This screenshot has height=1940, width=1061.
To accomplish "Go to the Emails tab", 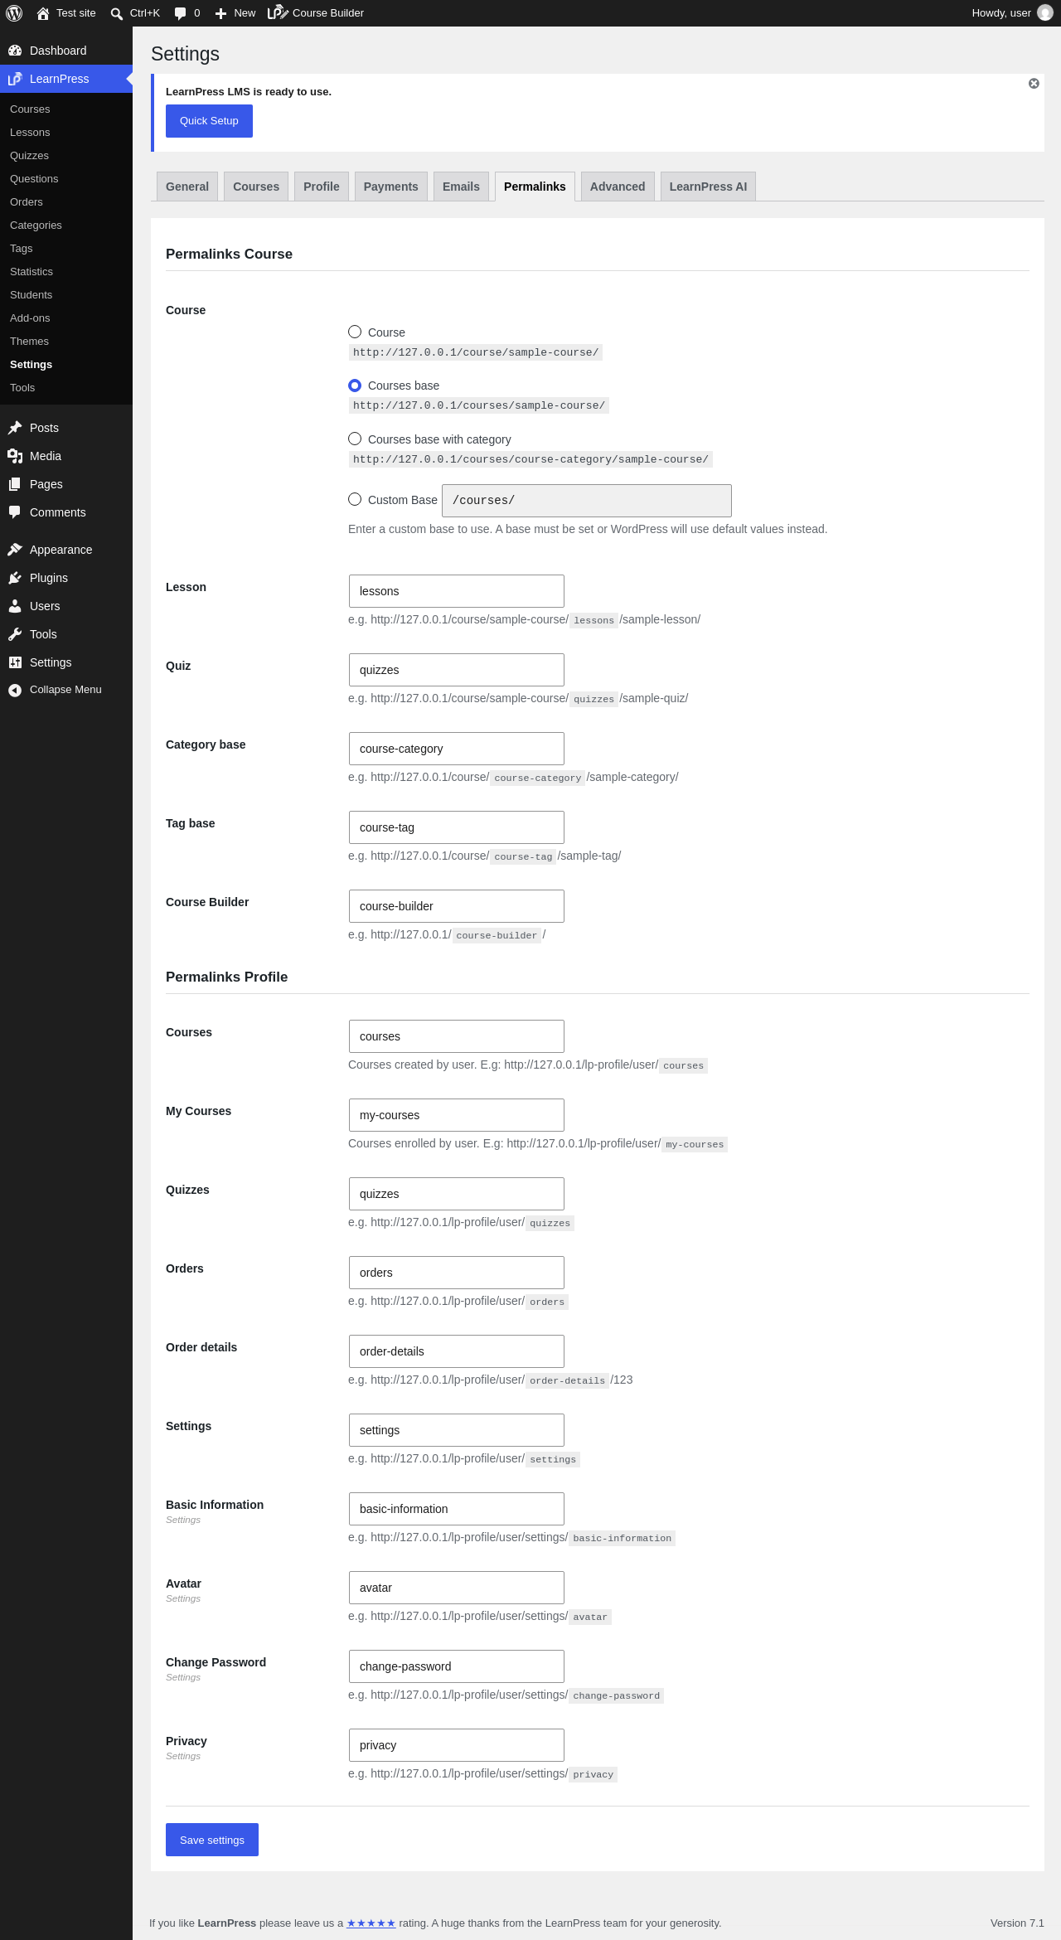I will tap(461, 187).
